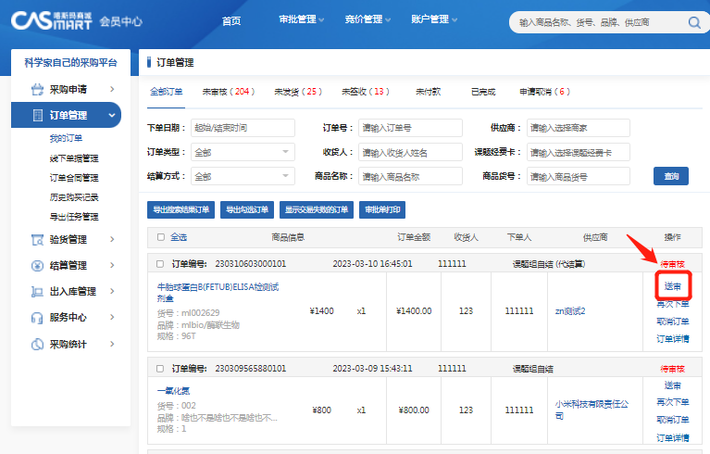Click the 查询 search button
This screenshot has height=454, width=710.
(671, 176)
